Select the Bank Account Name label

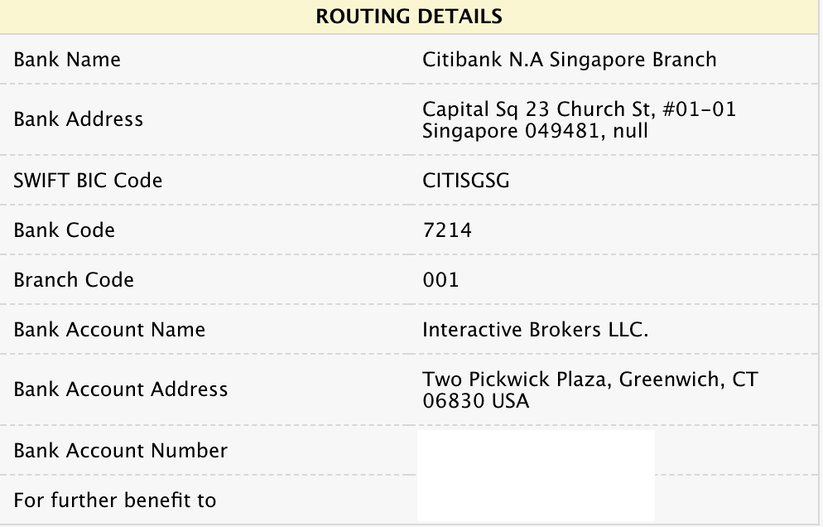(x=109, y=329)
